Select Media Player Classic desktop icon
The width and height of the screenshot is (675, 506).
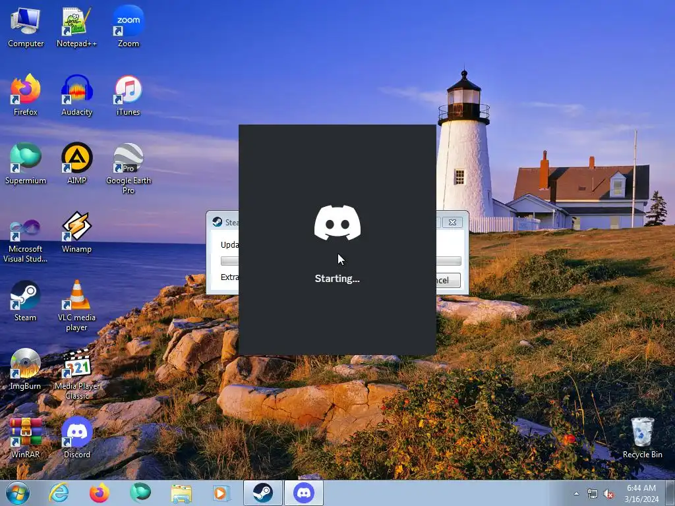click(76, 374)
